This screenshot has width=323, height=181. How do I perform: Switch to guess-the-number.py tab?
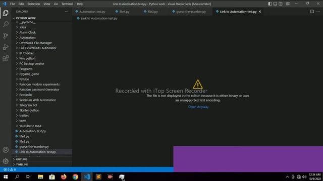191,12
